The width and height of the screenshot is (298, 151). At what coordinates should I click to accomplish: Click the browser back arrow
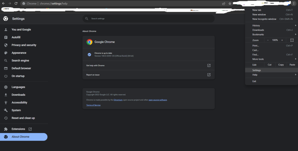(3, 3)
